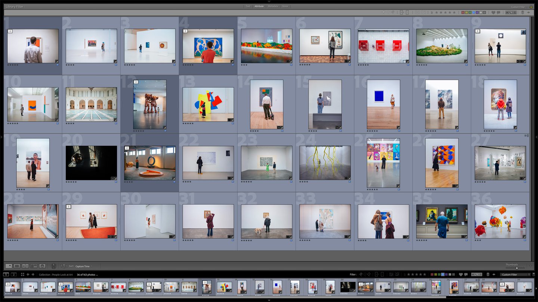Screen dimensions: 538x302
Task: Click the stack layers icon in filmstrip filter
Action: [x=488, y=274]
